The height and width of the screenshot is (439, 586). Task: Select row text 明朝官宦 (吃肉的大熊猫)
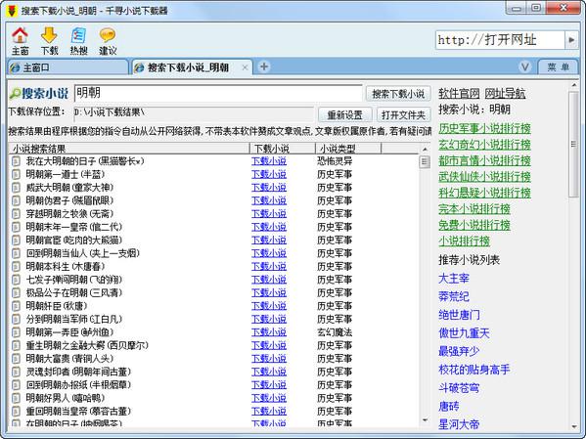click(x=74, y=241)
